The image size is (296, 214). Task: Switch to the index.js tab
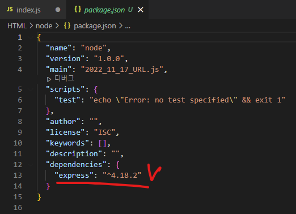[x=33, y=10]
